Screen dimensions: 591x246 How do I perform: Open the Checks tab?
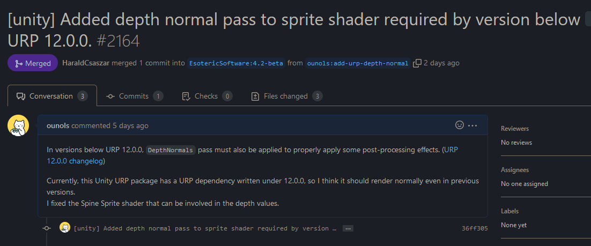tap(207, 96)
